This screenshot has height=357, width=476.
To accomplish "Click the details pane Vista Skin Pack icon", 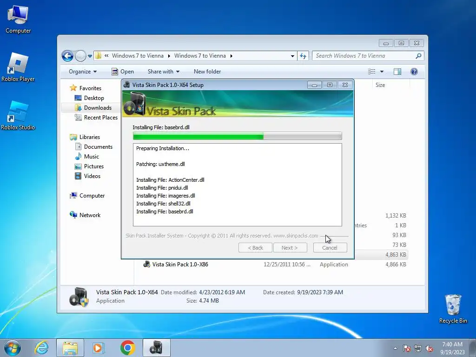I will pyautogui.click(x=79, y=297).
